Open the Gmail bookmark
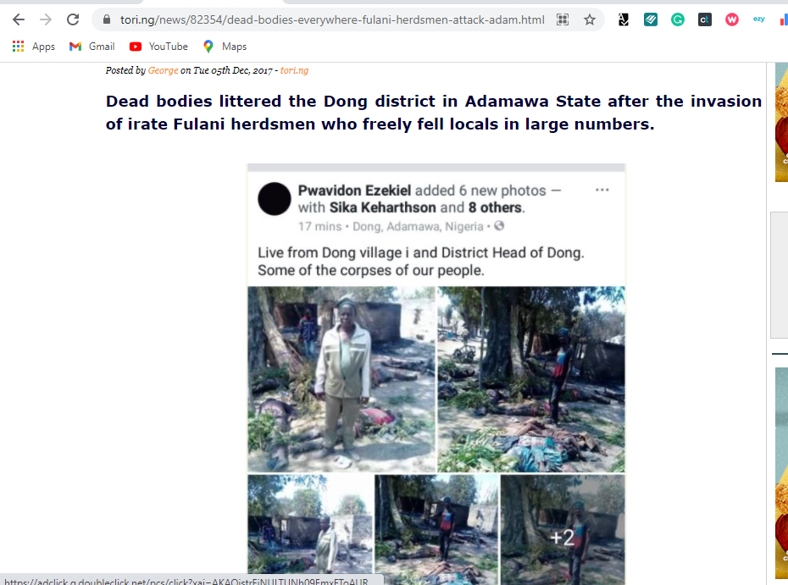This screenshot has height=585, width=788. [92, 47]
